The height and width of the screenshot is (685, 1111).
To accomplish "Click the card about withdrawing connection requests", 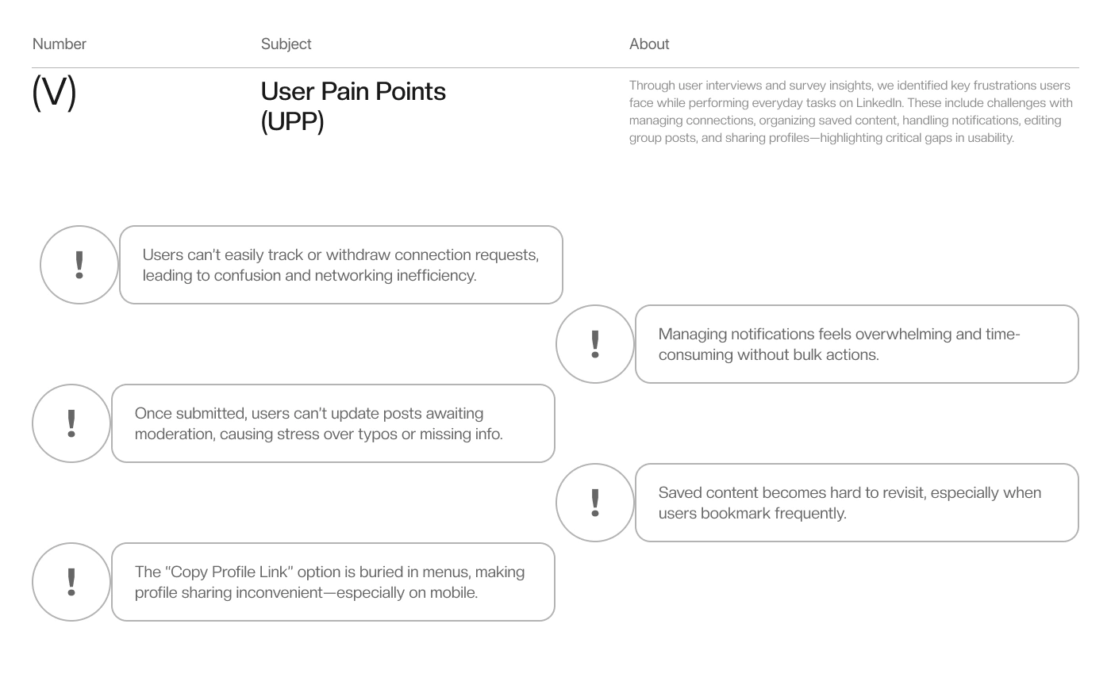I will [341, 265].
